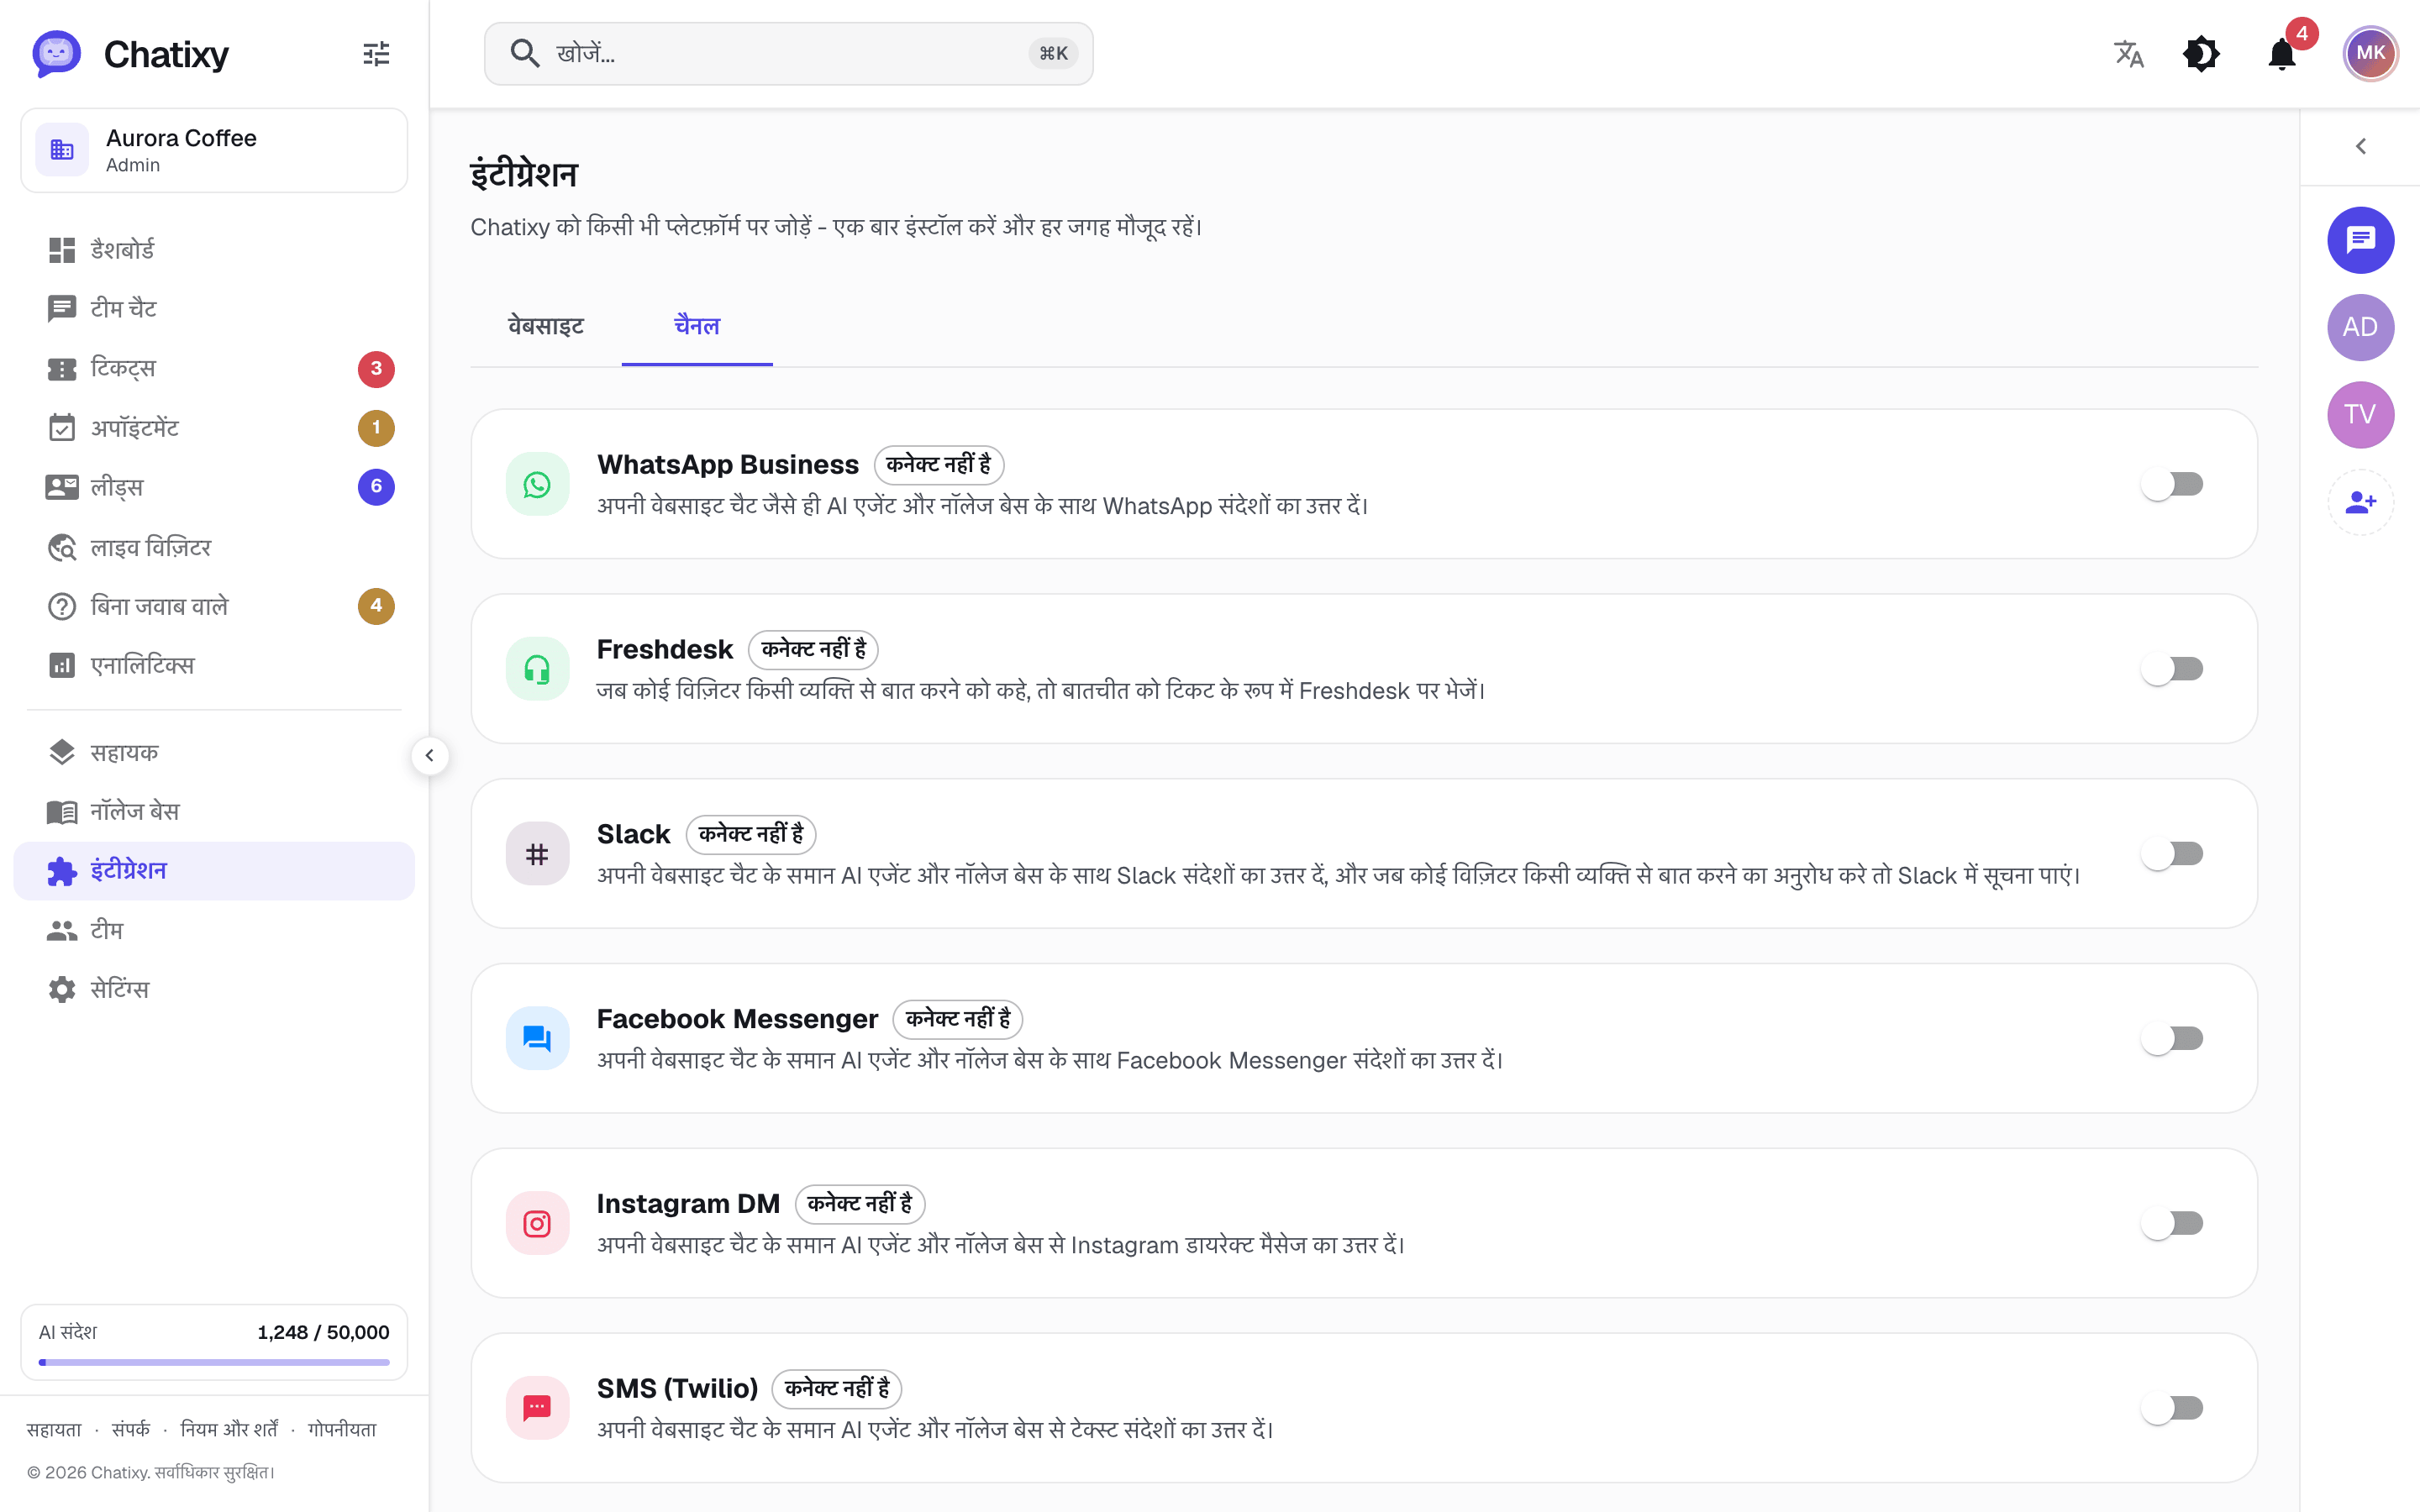This screenshot has width=2420, height=1512.
Task: Open सहायक in sidebar
Action: [x=214, y=752]
